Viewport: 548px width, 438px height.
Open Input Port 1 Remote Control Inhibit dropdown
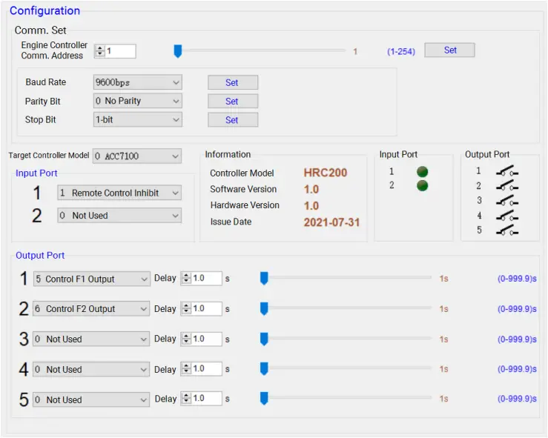[119, 193]
